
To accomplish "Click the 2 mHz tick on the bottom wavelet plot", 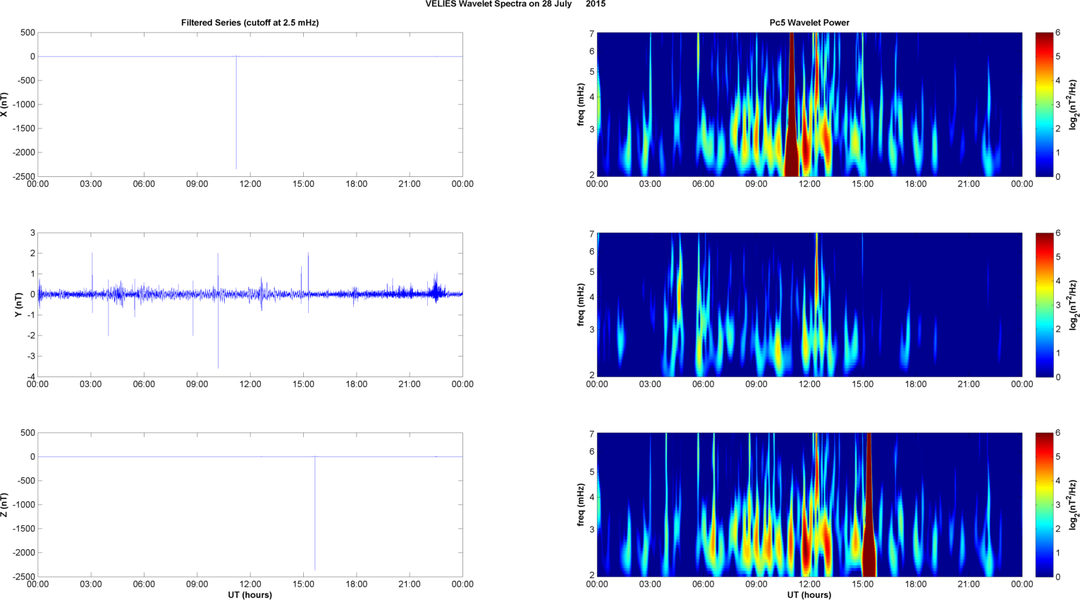I will (x=592, y=575).
